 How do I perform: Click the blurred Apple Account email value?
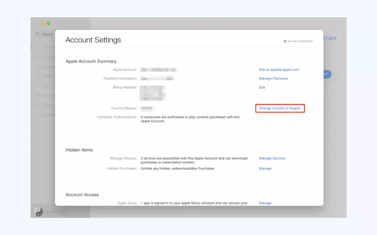pyautogui.click(x=159, y=70)
